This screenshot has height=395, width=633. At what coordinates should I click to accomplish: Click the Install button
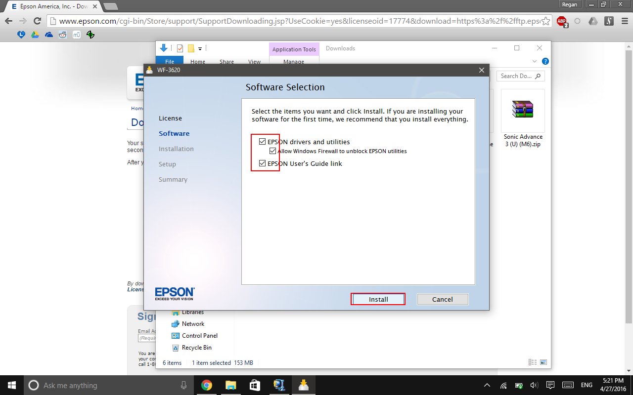pyautogui.click(x=378, y=299)
